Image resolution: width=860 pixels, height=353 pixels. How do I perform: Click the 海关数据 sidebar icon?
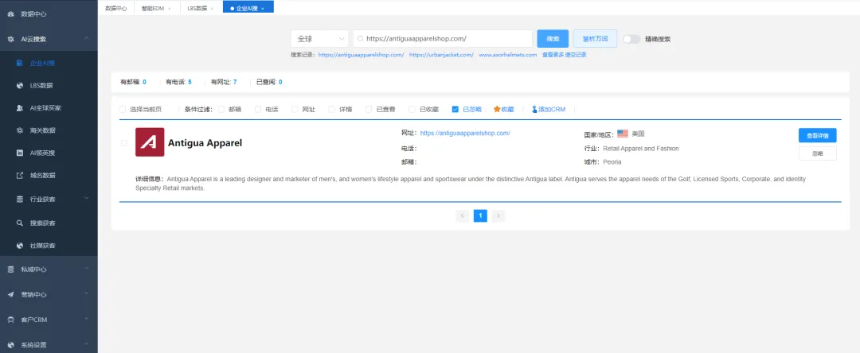point(20,131)
